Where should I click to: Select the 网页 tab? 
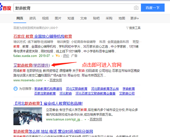pyautogui.click(x=20, y=18)
